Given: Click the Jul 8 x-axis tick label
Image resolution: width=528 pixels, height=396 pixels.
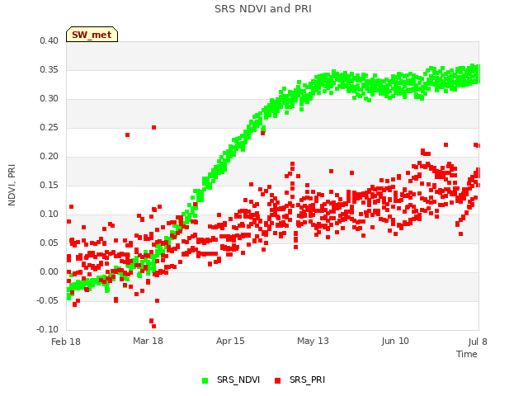Looking at the screenshot, I should tap(478, 342).
